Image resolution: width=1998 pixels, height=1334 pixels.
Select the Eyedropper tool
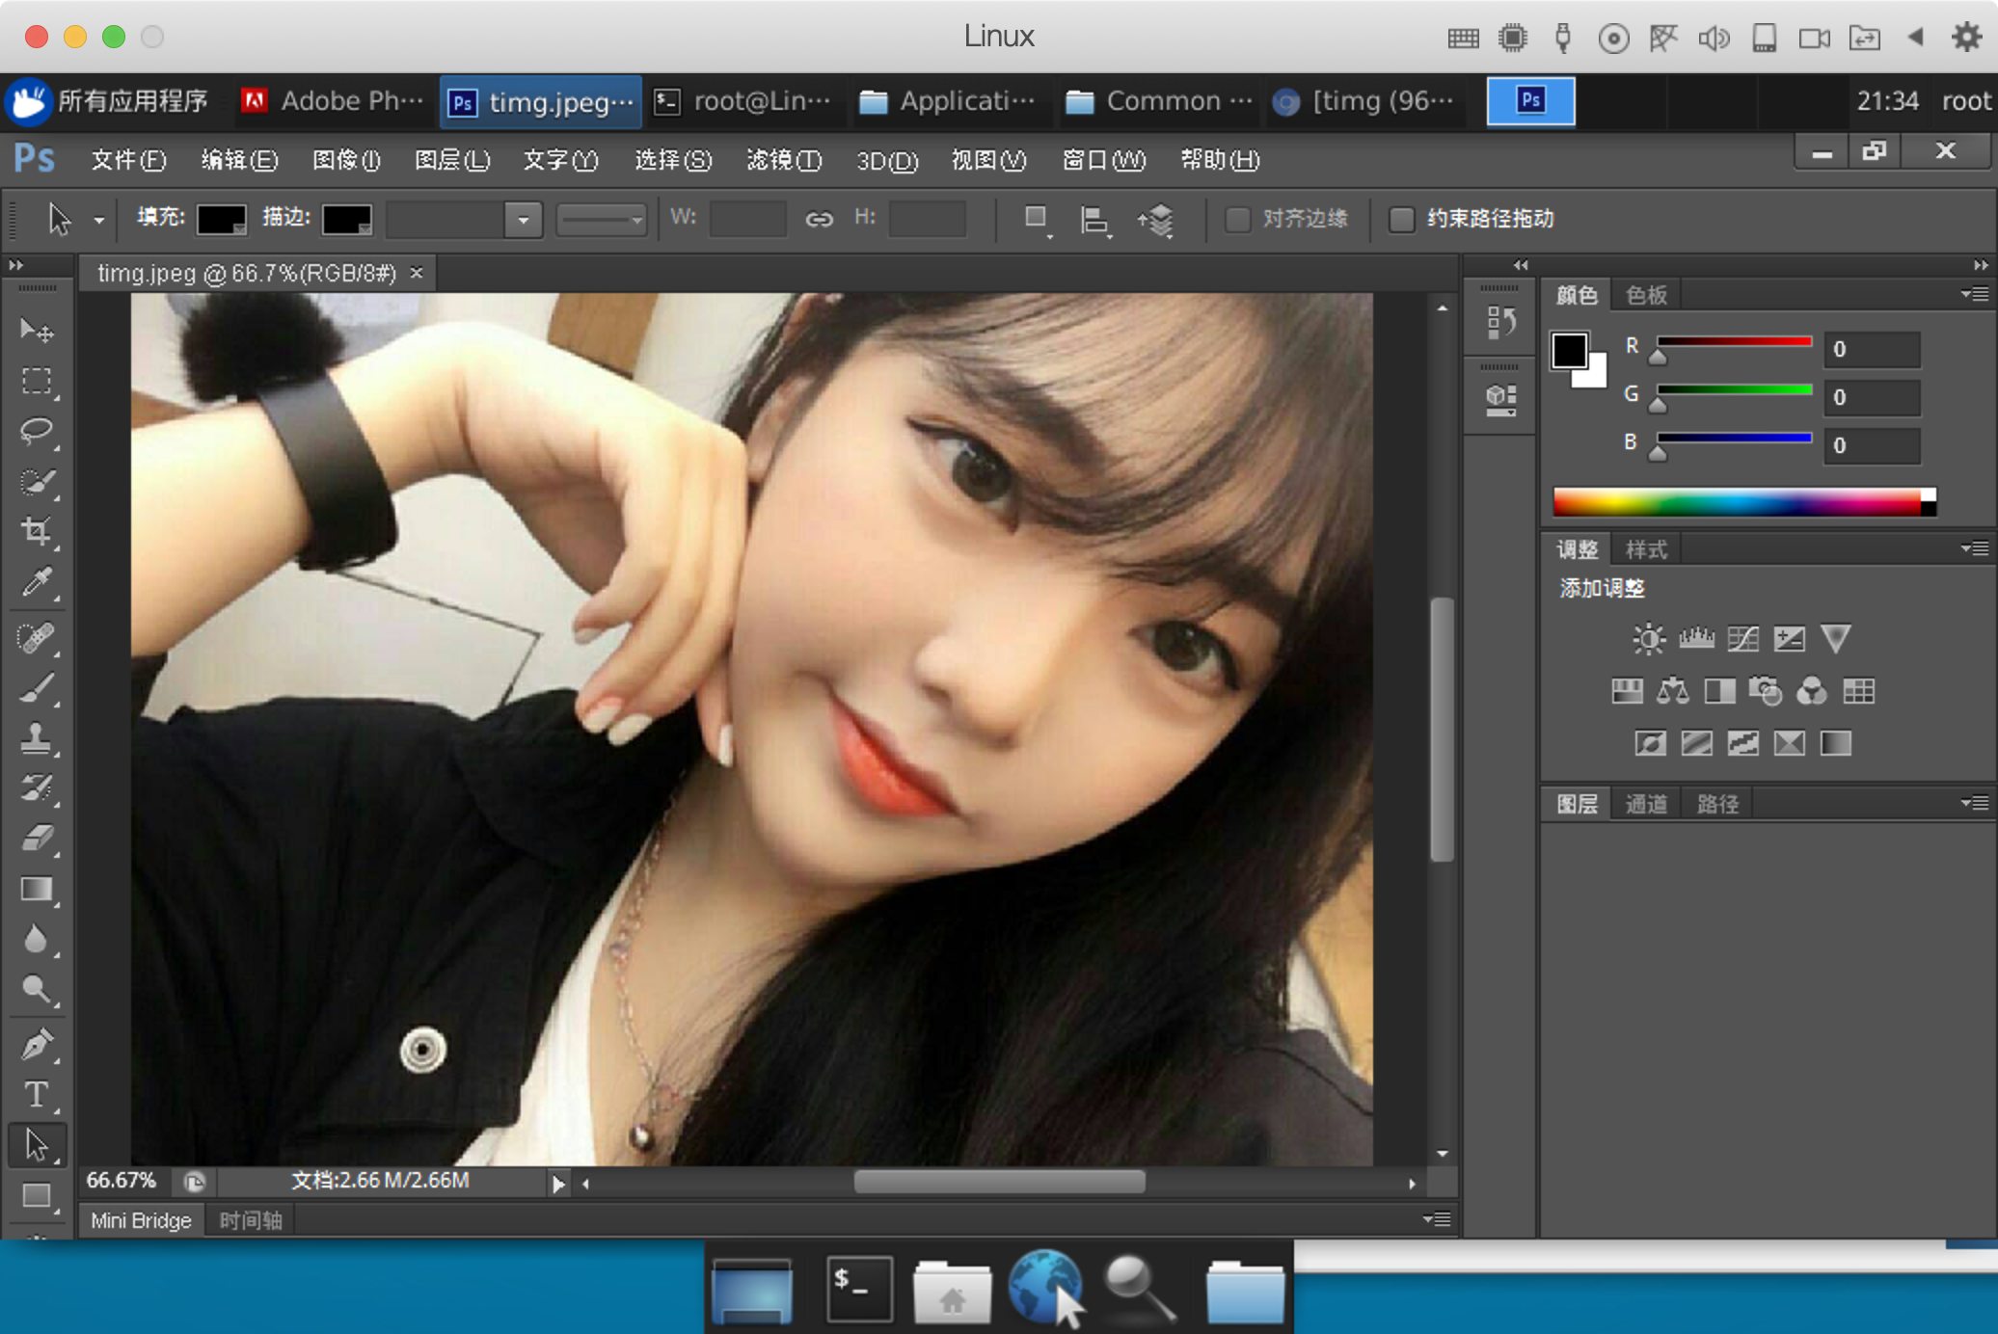(37, 581)
